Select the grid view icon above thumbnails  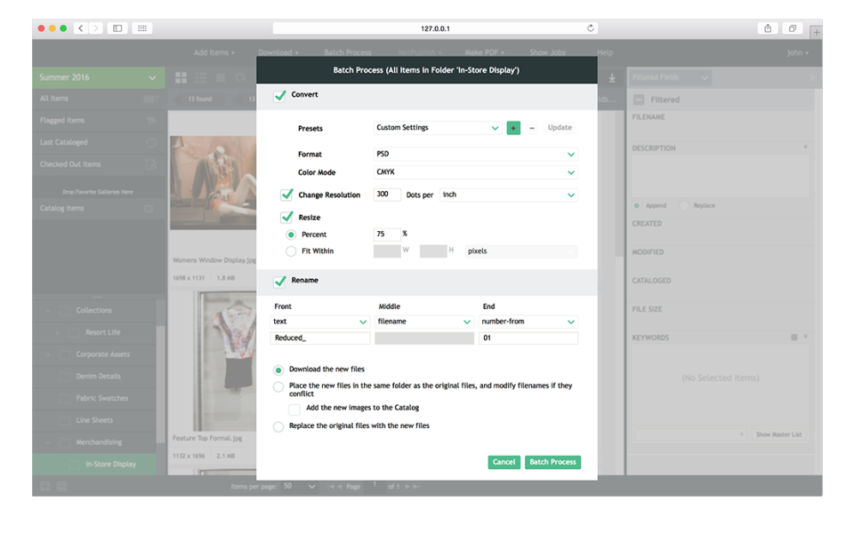tap(181, 76)
